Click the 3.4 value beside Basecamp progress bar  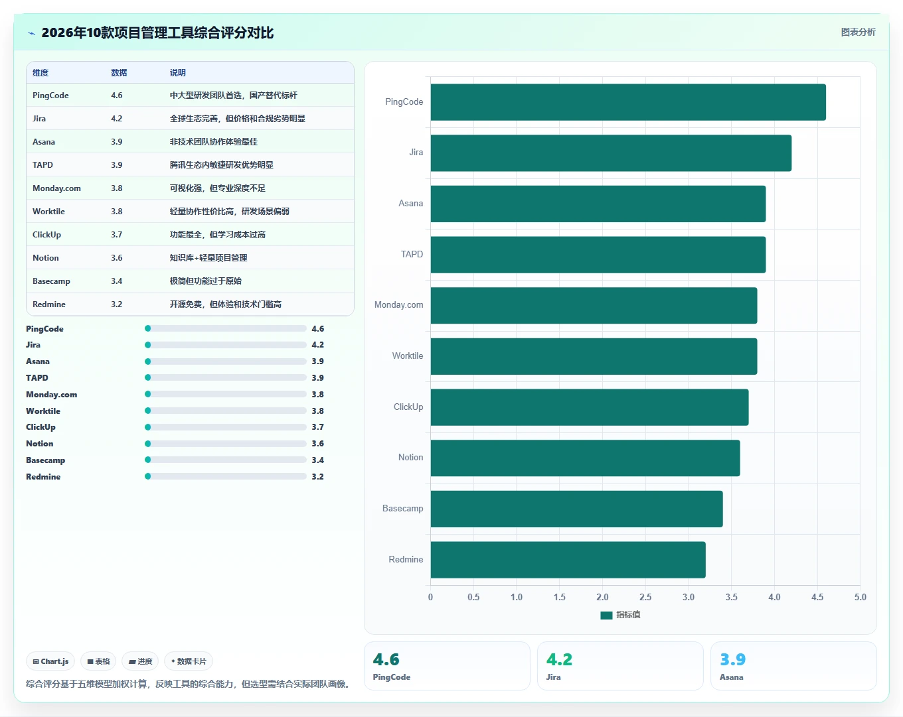[318, 460]
